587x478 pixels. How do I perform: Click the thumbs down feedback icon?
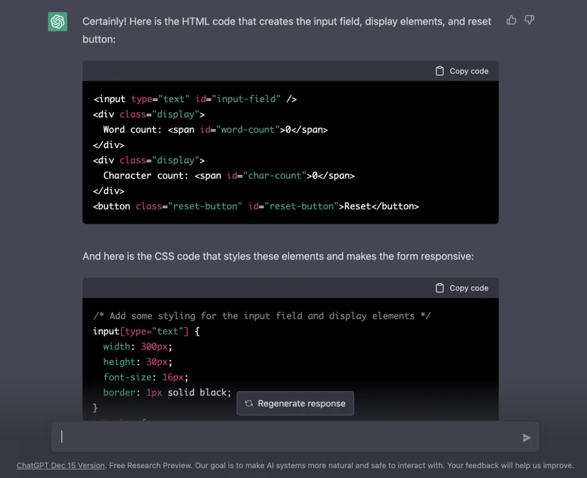tap(529, 20)
